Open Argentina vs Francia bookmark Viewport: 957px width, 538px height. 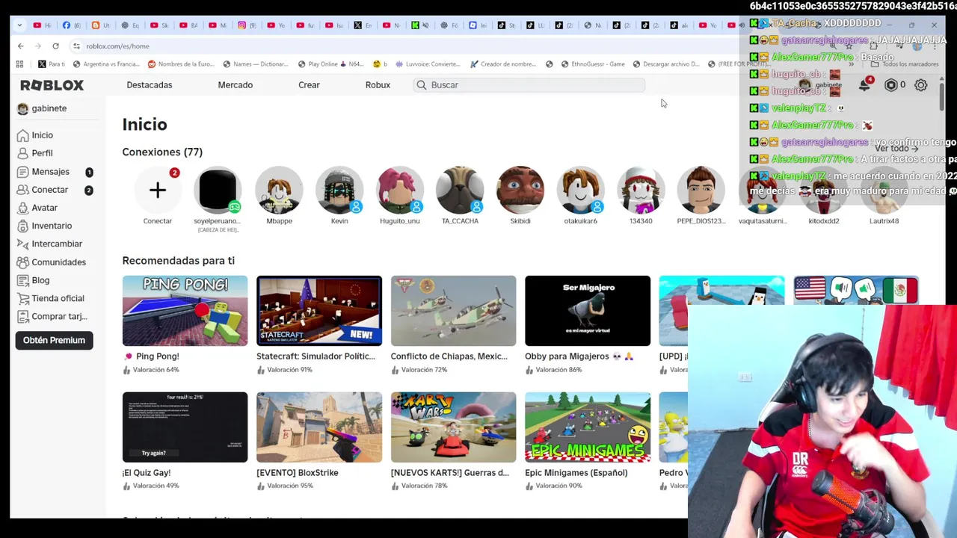106,64
